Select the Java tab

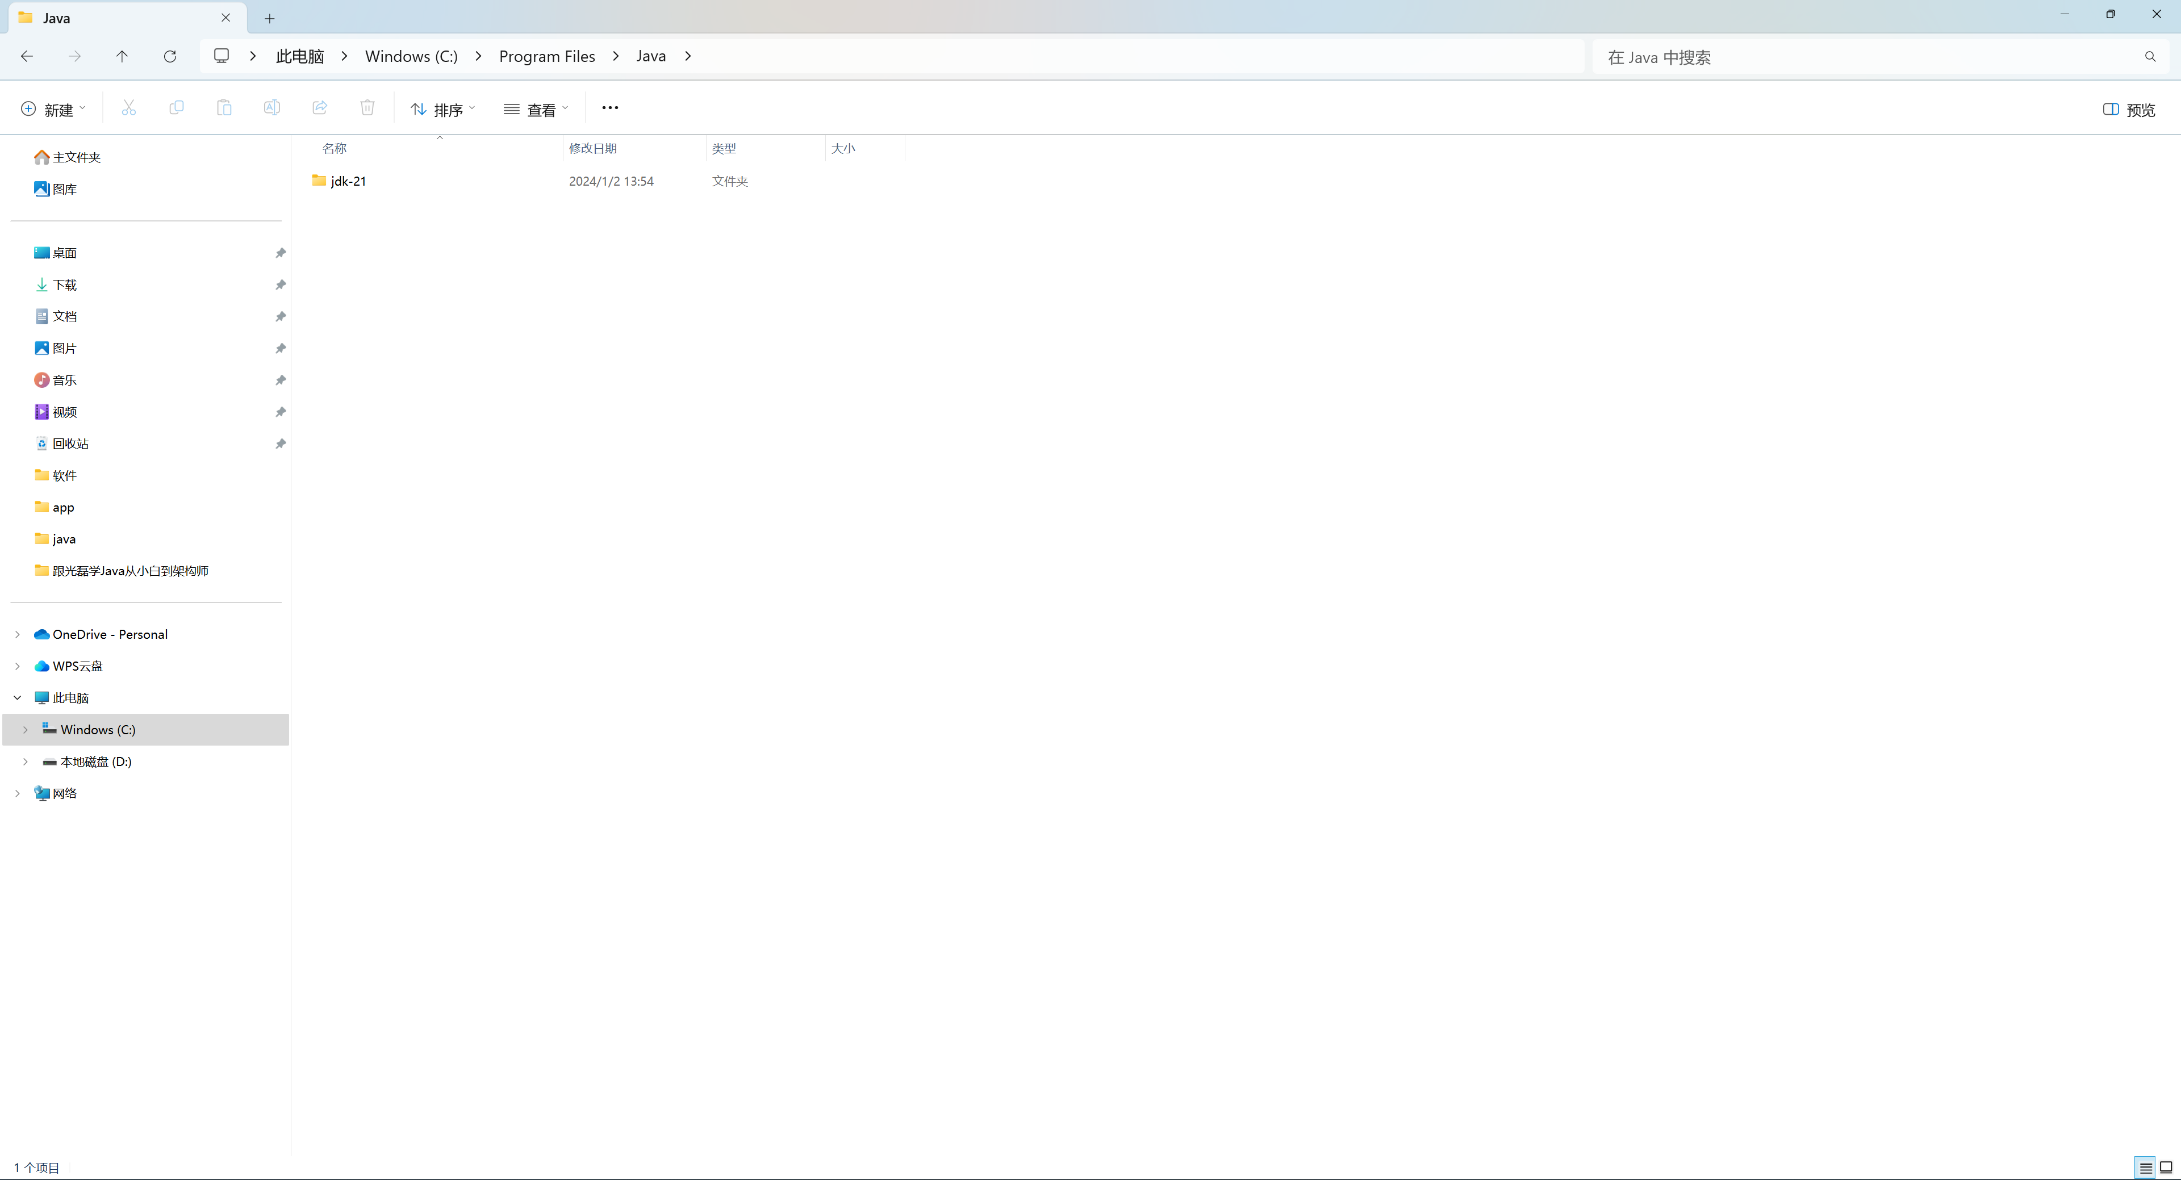point(127,18)
